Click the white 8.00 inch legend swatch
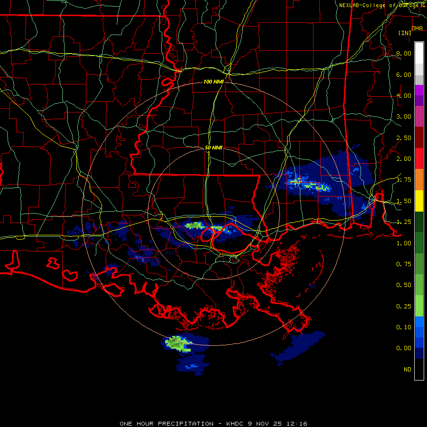 419,53
